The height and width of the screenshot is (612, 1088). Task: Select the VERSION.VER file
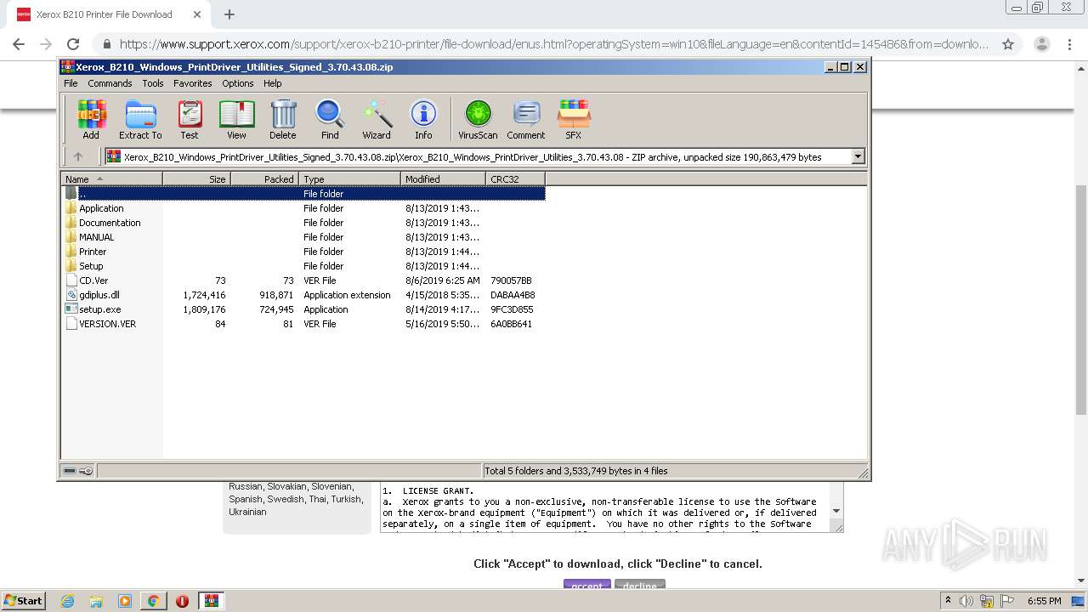[107, 324]
